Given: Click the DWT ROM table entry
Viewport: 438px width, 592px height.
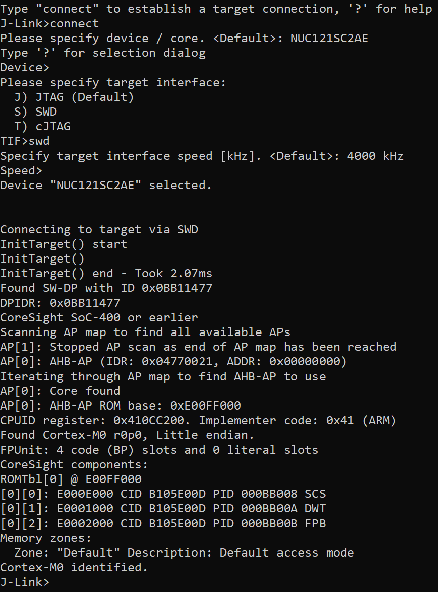Looking at the screenshot, I should [x=163, y=508].
